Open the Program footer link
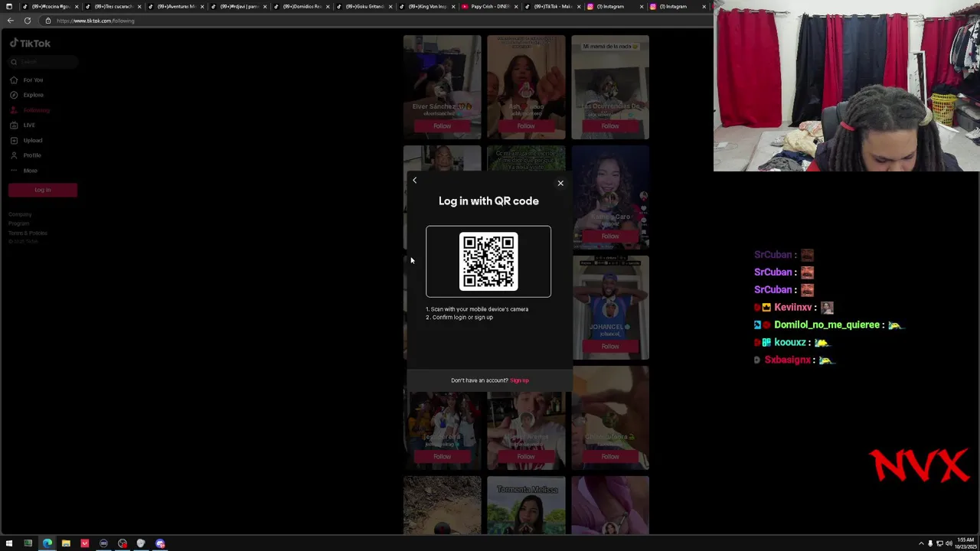Screen dimensions: 980x551 18,223
